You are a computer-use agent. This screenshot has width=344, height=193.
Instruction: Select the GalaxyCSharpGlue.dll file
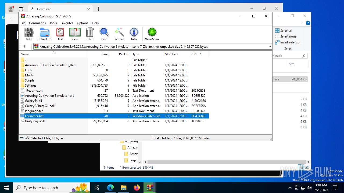114,106
